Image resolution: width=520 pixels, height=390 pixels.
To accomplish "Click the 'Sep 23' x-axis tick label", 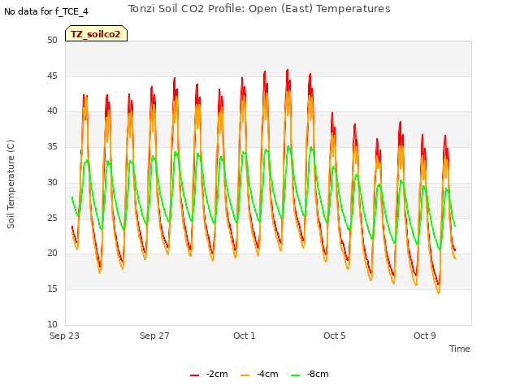I will [64, 336].
